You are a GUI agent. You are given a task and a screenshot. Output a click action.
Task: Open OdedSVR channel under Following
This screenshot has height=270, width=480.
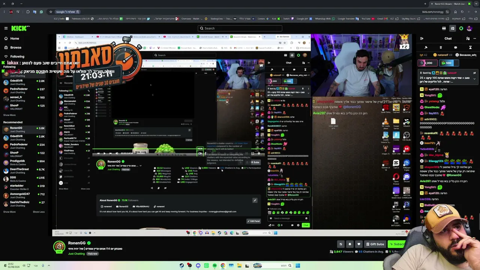point(24,82)
